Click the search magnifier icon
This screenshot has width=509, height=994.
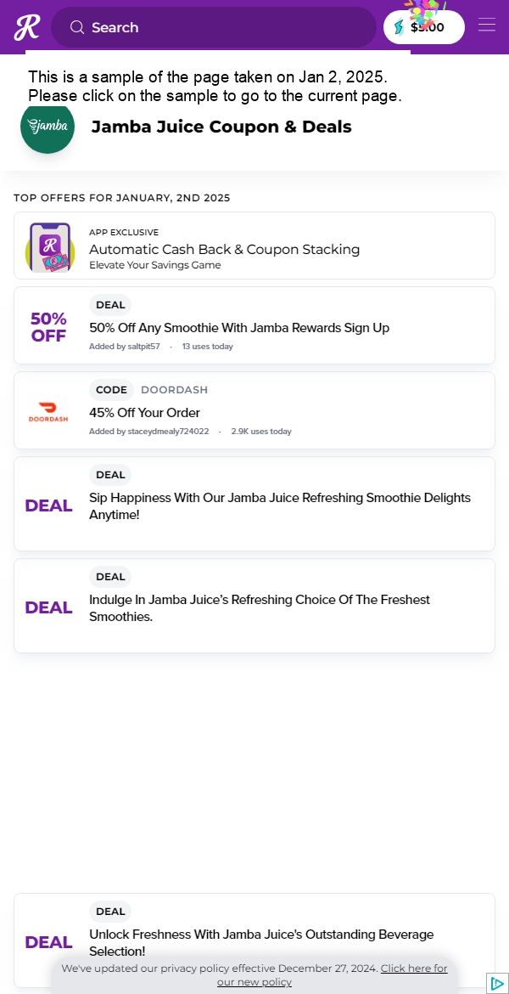(77, 27)
